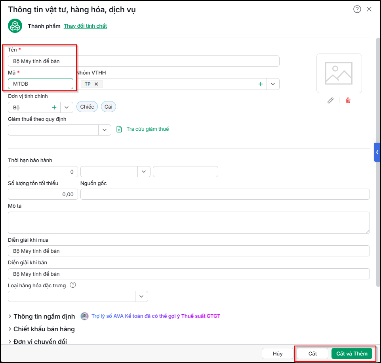Click the help question mark icon
The height and width of the screenshot is (363, 381).
pos(357,9)
